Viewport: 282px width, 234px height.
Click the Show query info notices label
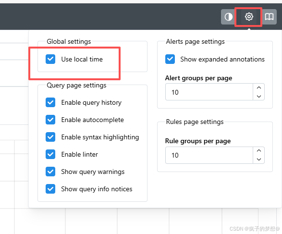point(97,189)
